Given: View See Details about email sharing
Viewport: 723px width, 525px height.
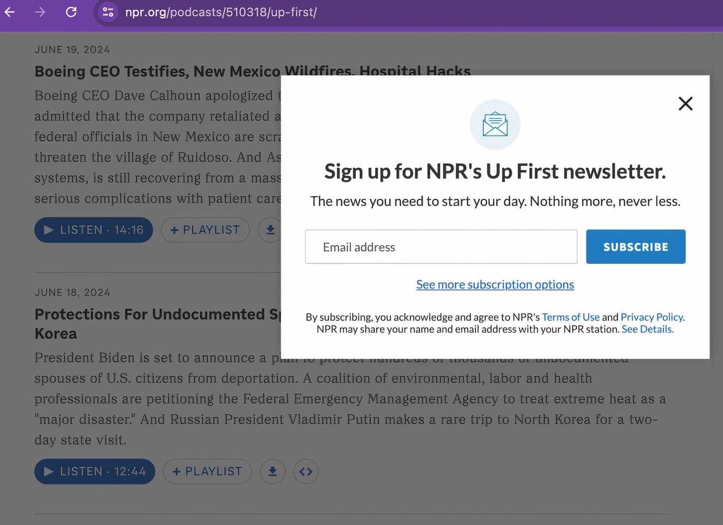Looking at the screenshot, I should pos(646,329).
